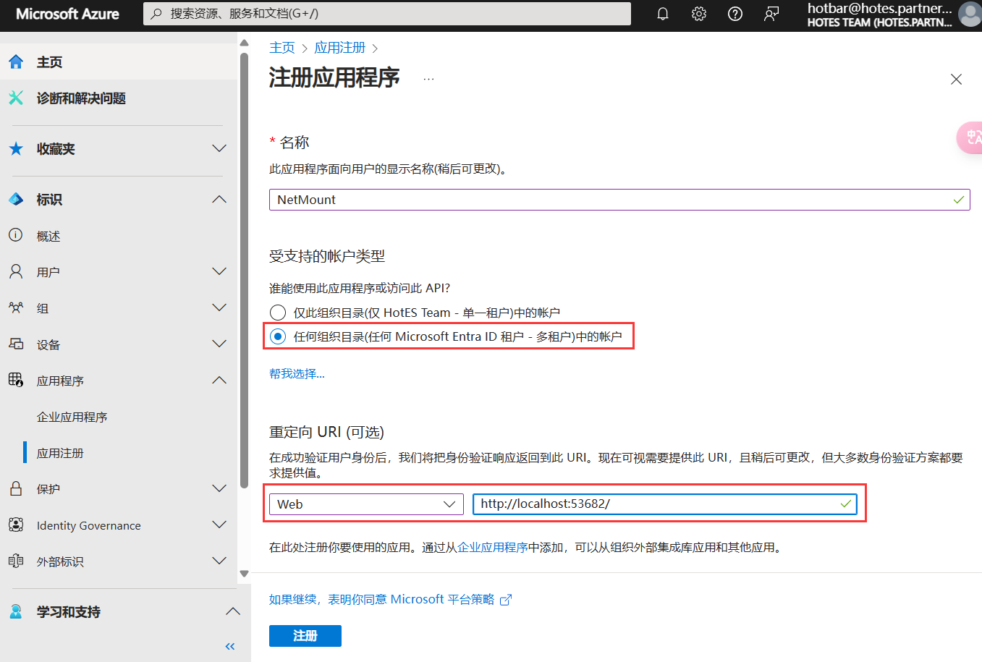982x662 pixels.
Task: Click the external link icon after 平台策略
Action: pyautogui.click(x=506, y=600)
